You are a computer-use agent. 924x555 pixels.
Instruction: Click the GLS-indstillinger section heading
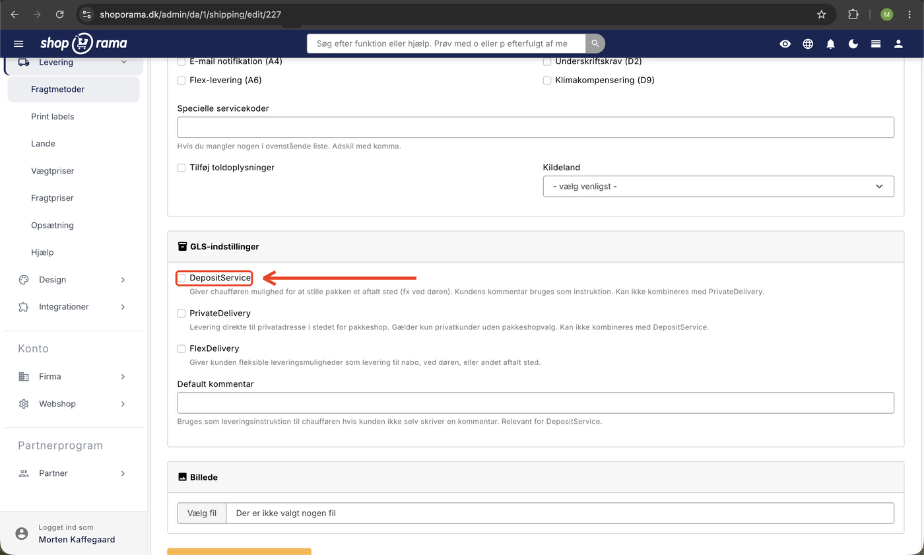tap(224, 247)
